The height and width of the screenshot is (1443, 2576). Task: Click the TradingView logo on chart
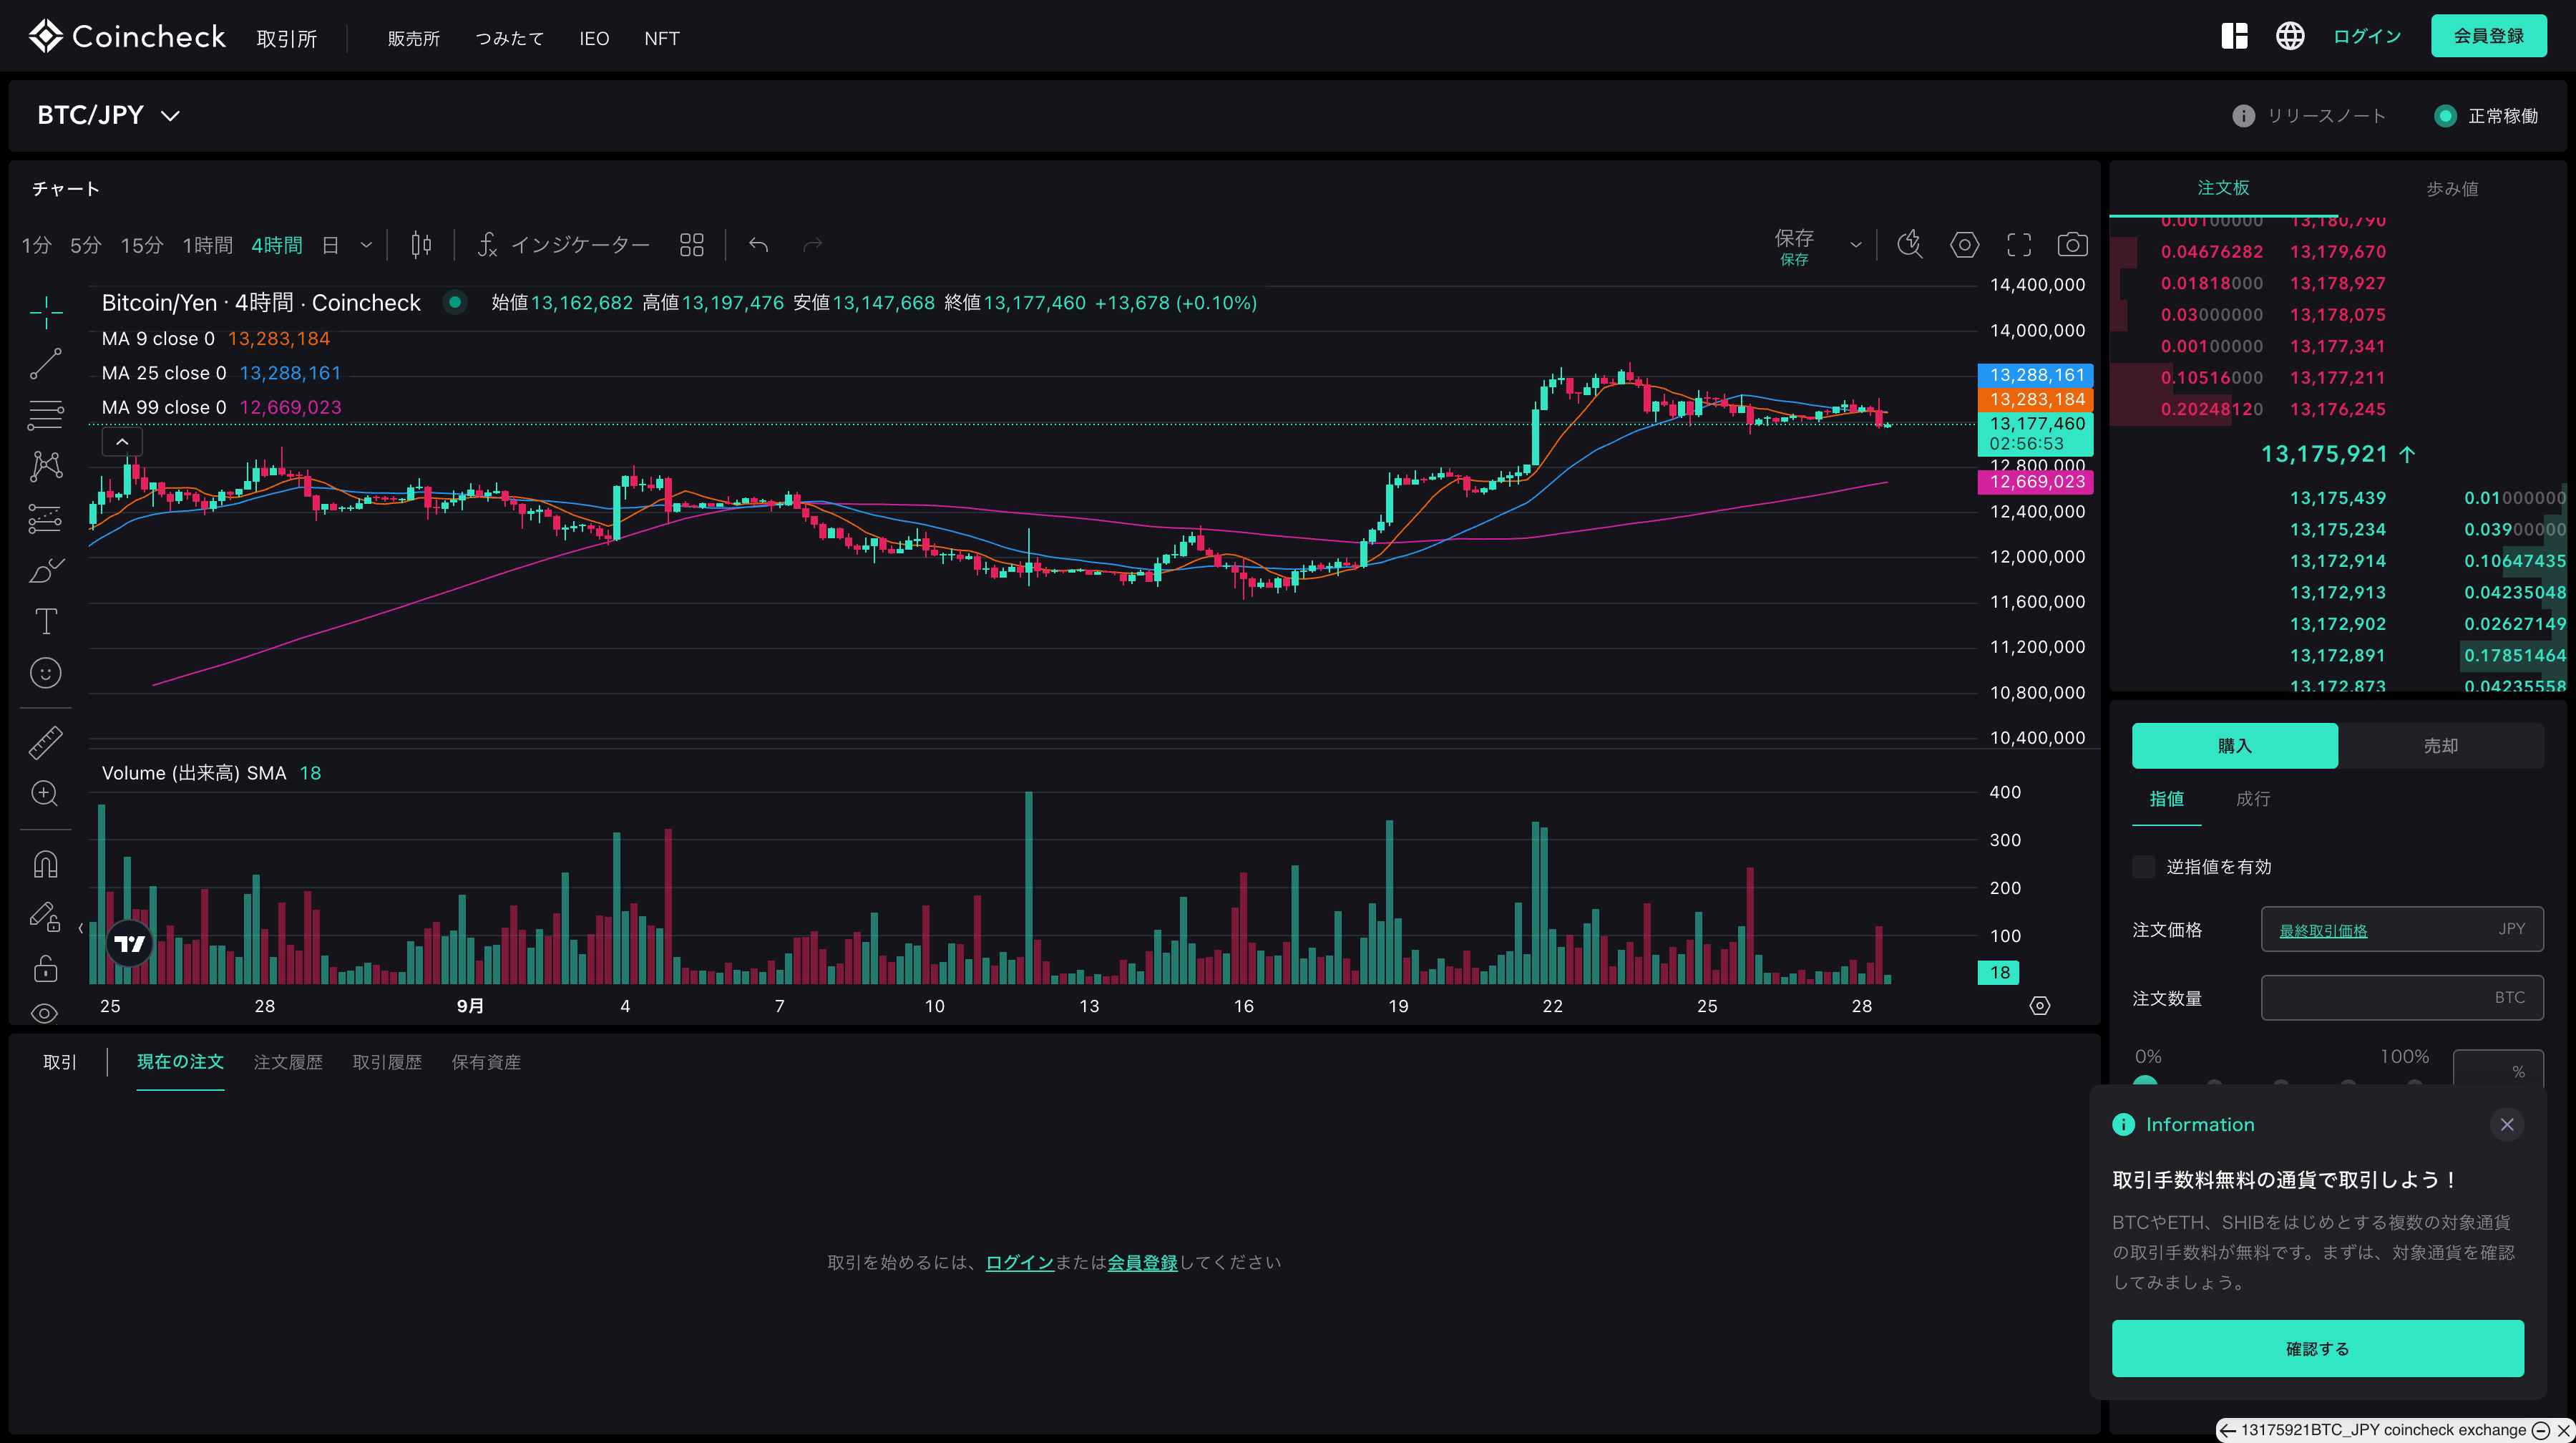click(x=129, y=943)
